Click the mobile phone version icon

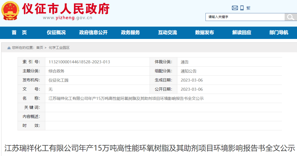[242, 8]
